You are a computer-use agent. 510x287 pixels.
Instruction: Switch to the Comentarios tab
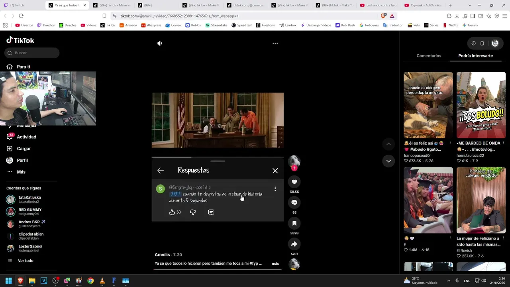[x=429, y=56]
